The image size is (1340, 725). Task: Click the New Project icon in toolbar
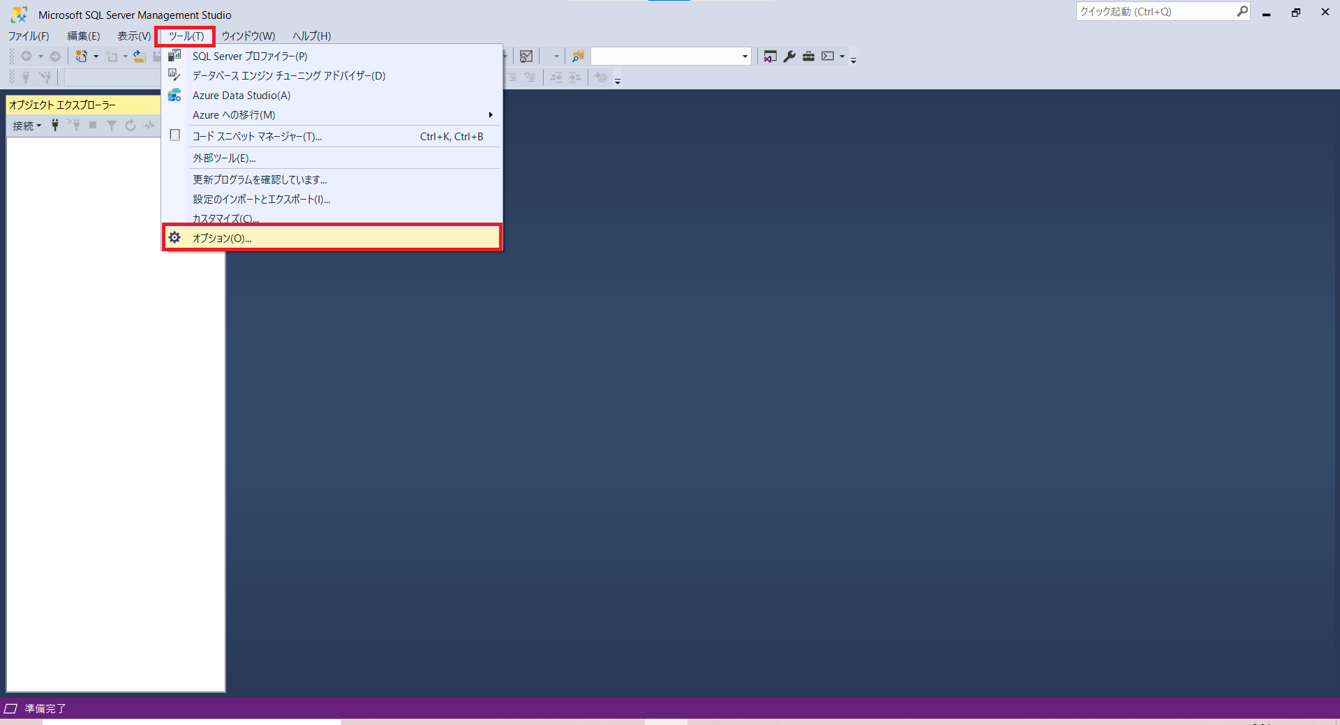pyautogui.click(x=112, y=57)
